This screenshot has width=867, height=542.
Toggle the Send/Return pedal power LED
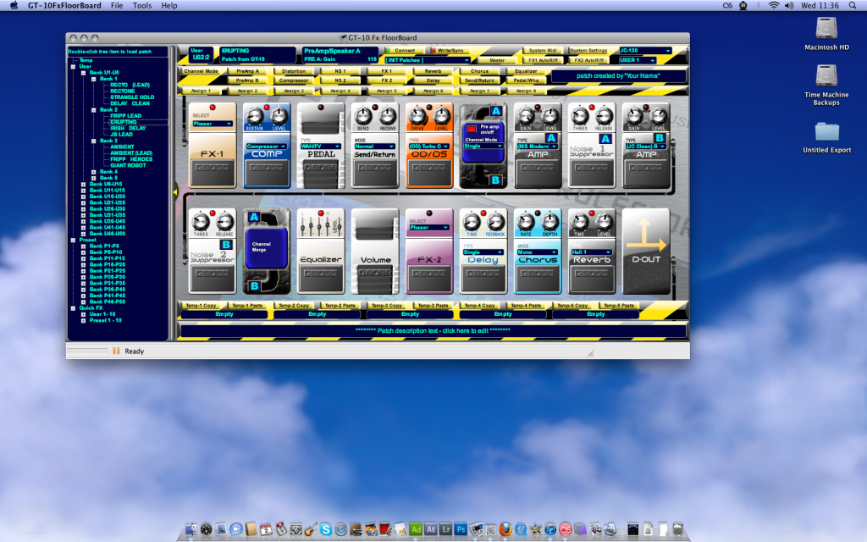(375, 108)
